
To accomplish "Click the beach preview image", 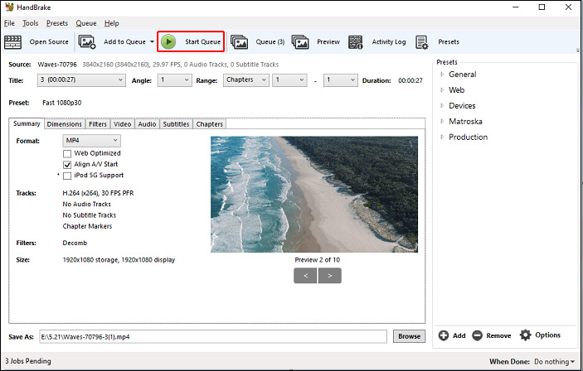I will click(x=314, y=195).
